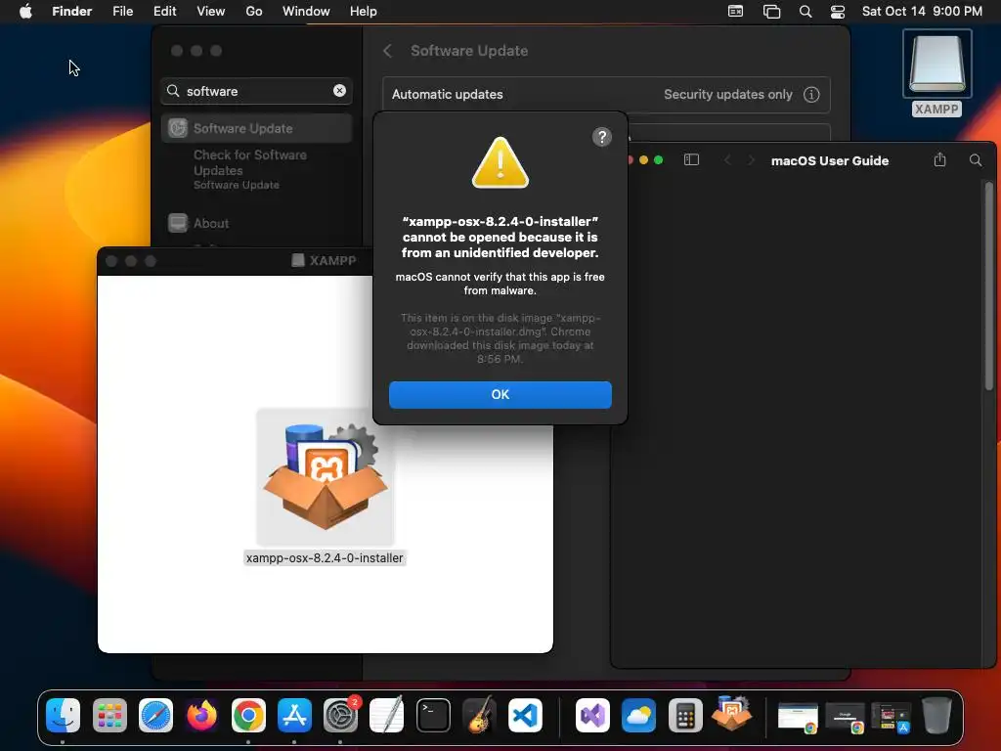Open Calculator from the Dock

[x=685, y=715]
